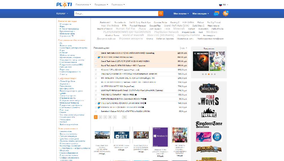Go to page 2 of recommendations
Viewport: 284px width, 161px height.
(100, 117)
